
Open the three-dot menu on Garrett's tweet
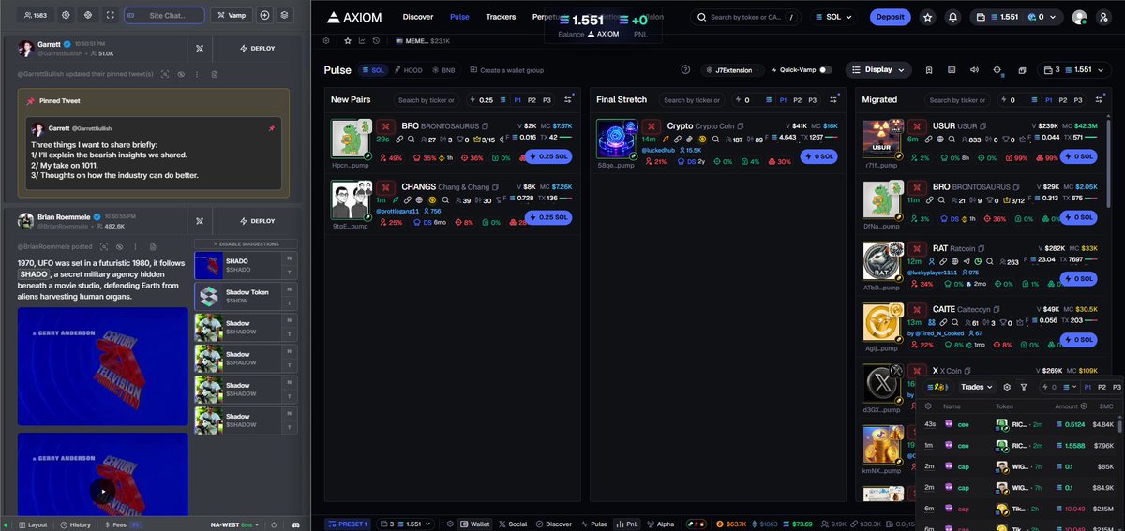pos(197,73)
